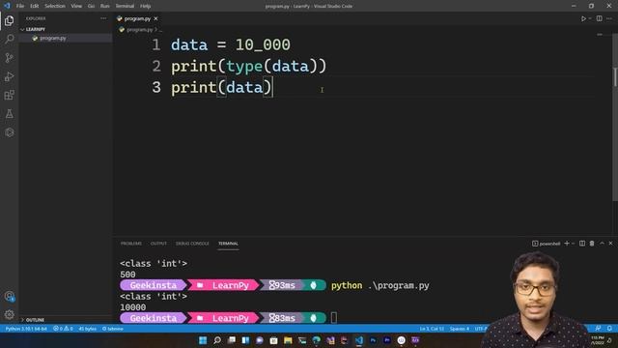Open errors and warnings status indicator
The image size is (618, 348).
point(63,329)
